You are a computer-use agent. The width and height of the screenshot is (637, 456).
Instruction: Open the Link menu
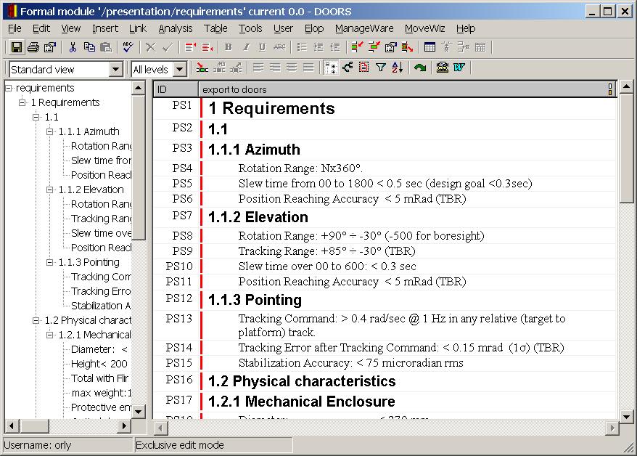coord(138,28)
